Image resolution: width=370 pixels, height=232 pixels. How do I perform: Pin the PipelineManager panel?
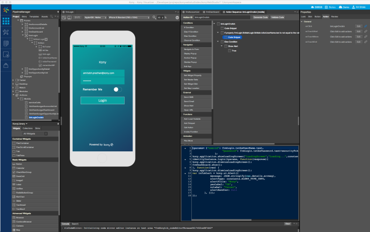point(58,12)
